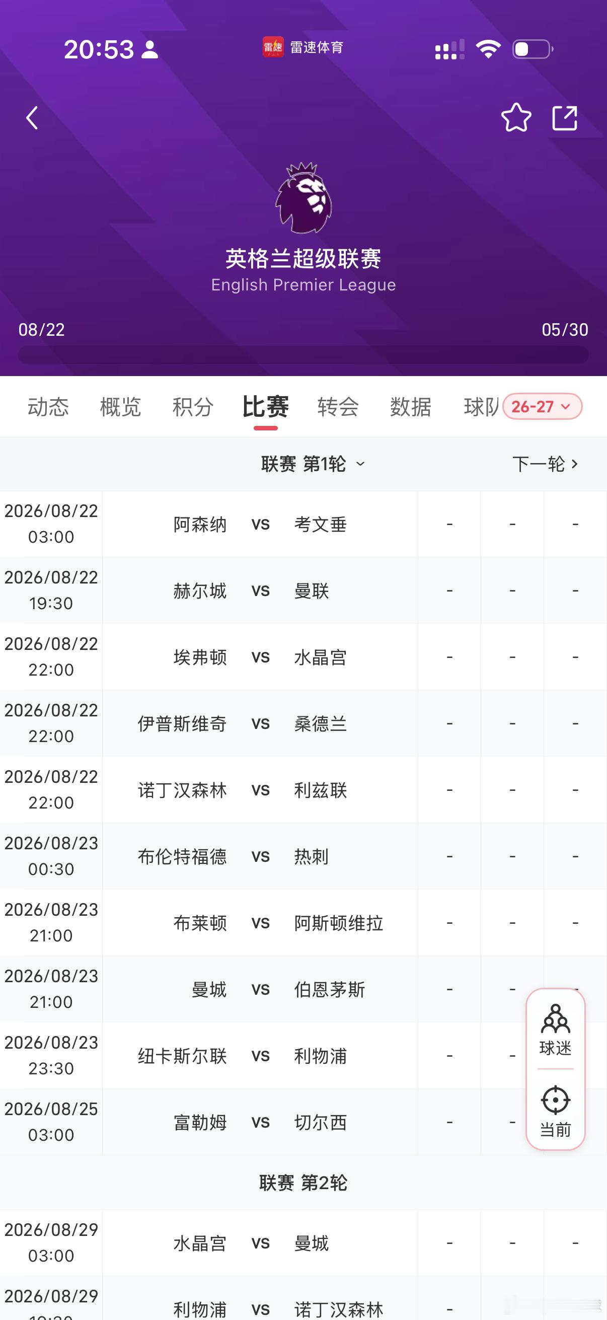This screenshot has width=607, height=1320.
Task: Tap team name 布莱顿
Action: tap(200, 923)
